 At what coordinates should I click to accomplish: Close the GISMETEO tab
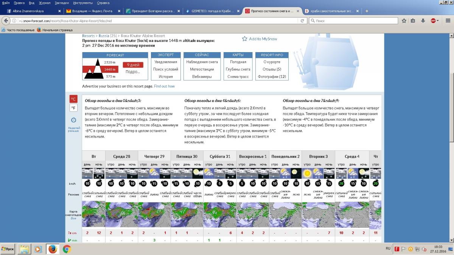(x=238, y=11)
